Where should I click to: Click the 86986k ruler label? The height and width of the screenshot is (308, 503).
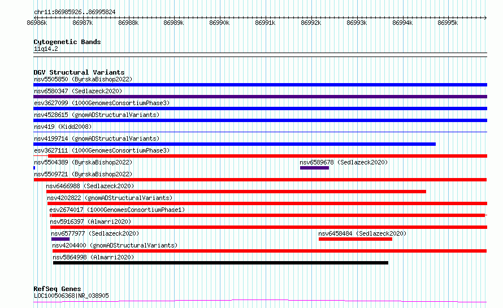click(37, 23)
